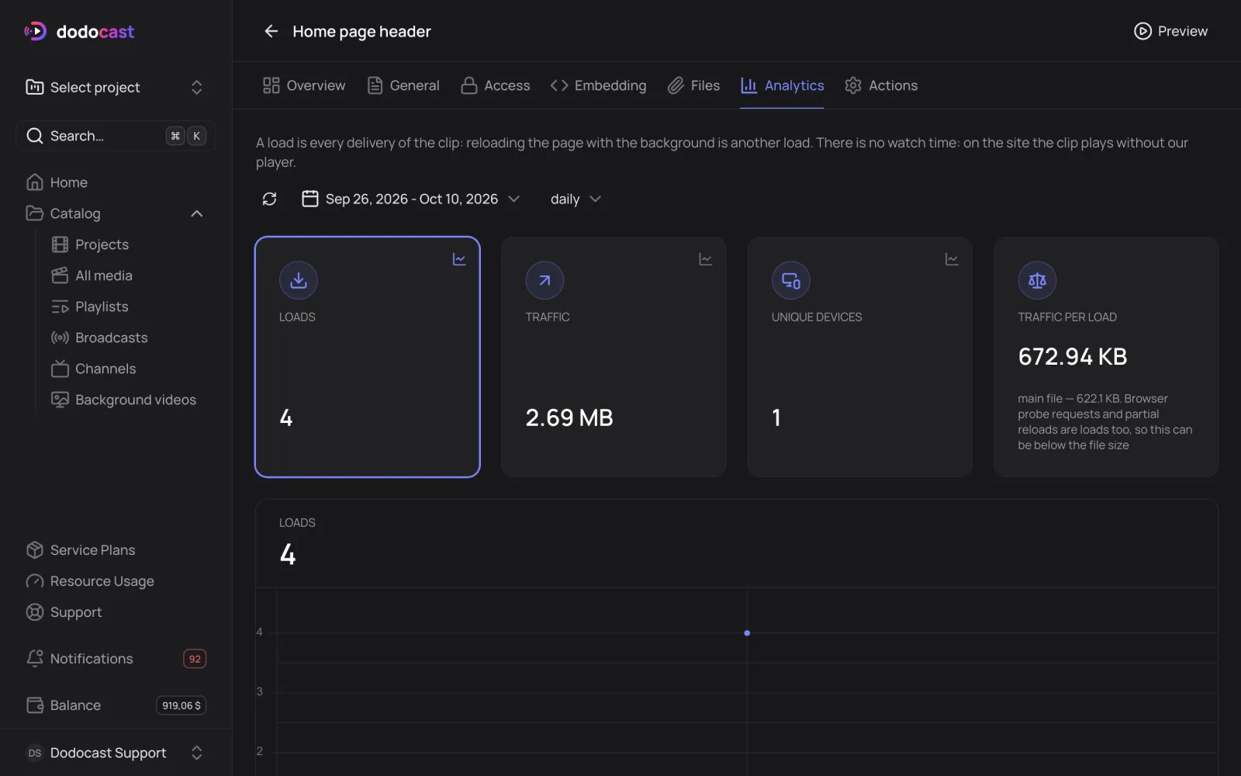
Task: Switch to the Overview tab
Action: point(304,85)
